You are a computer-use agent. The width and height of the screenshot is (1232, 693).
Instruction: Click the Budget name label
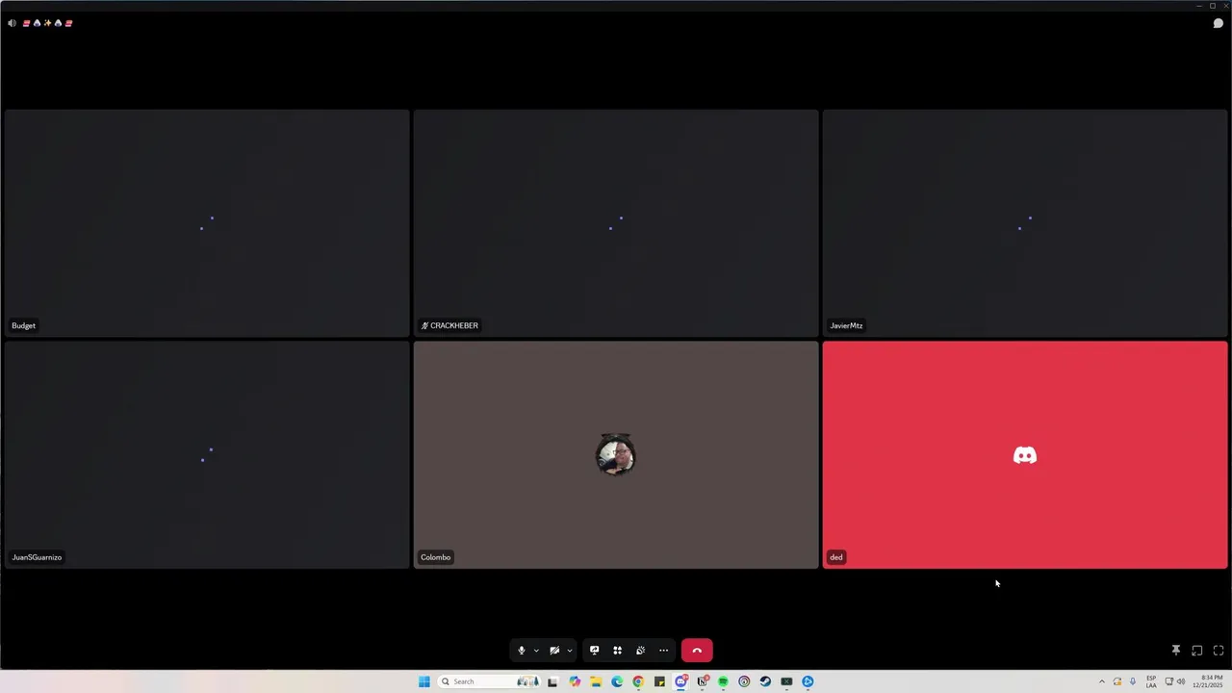pyautogui.click(x=23, y=325)
